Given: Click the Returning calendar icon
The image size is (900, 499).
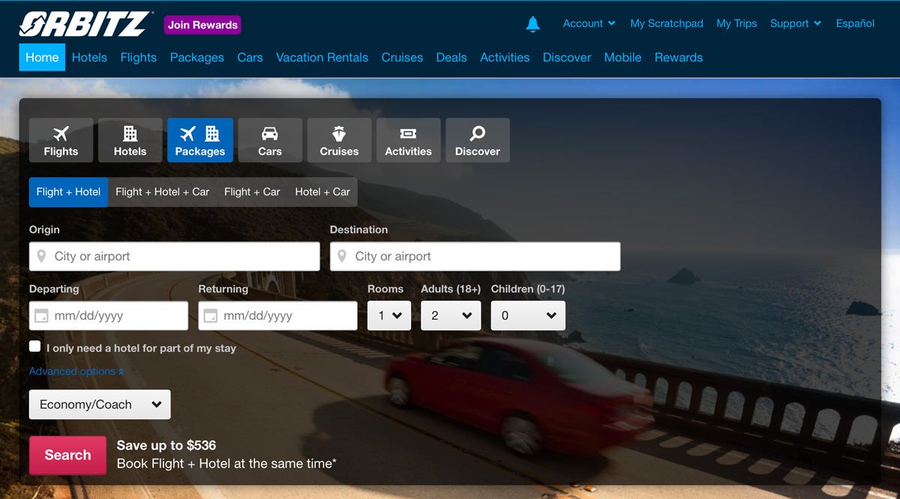Looking at the screenshot, I should (x=211, y=316).
